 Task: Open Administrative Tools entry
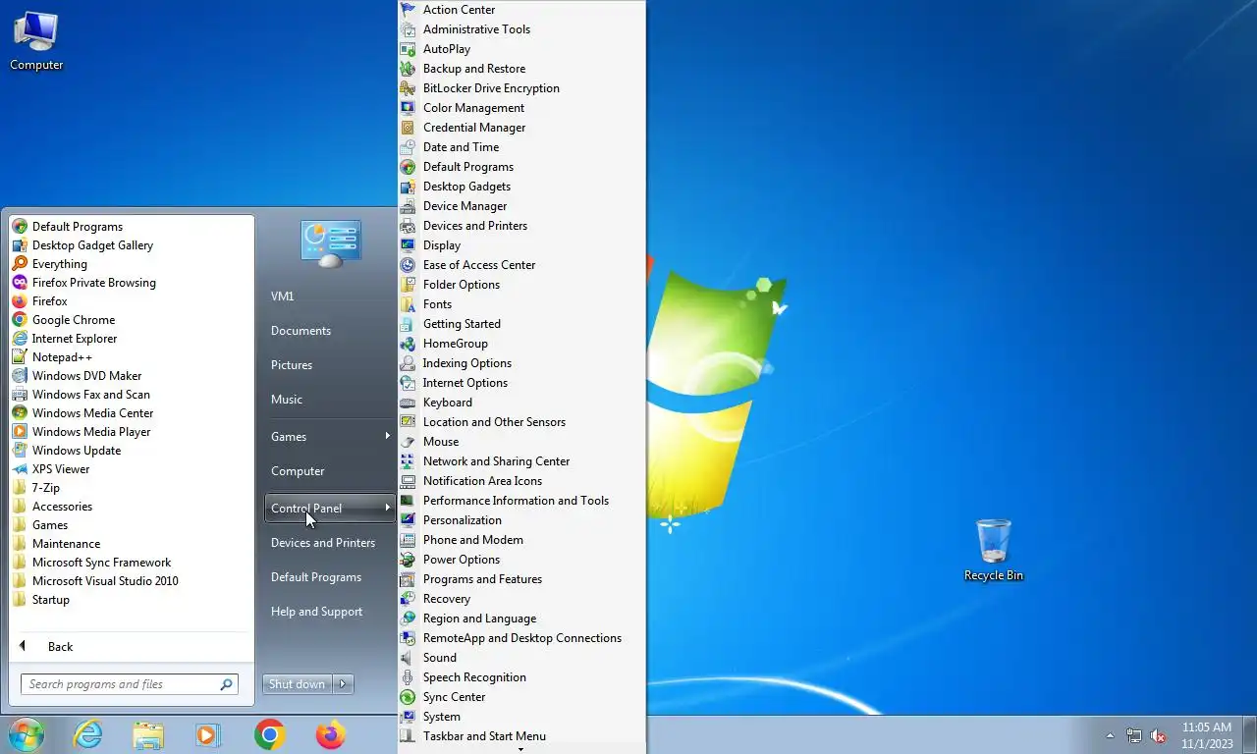pos(521,29)
